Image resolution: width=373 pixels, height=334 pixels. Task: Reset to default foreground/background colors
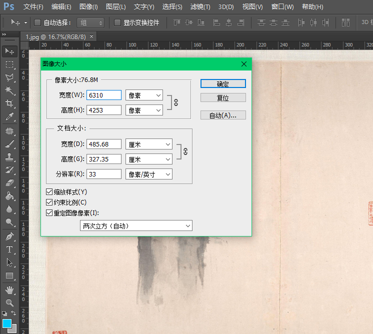(4, 313)
